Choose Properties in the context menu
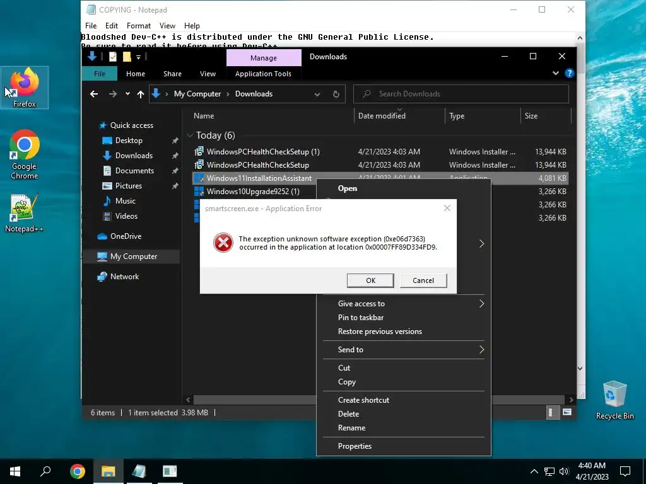 (404, 446)
